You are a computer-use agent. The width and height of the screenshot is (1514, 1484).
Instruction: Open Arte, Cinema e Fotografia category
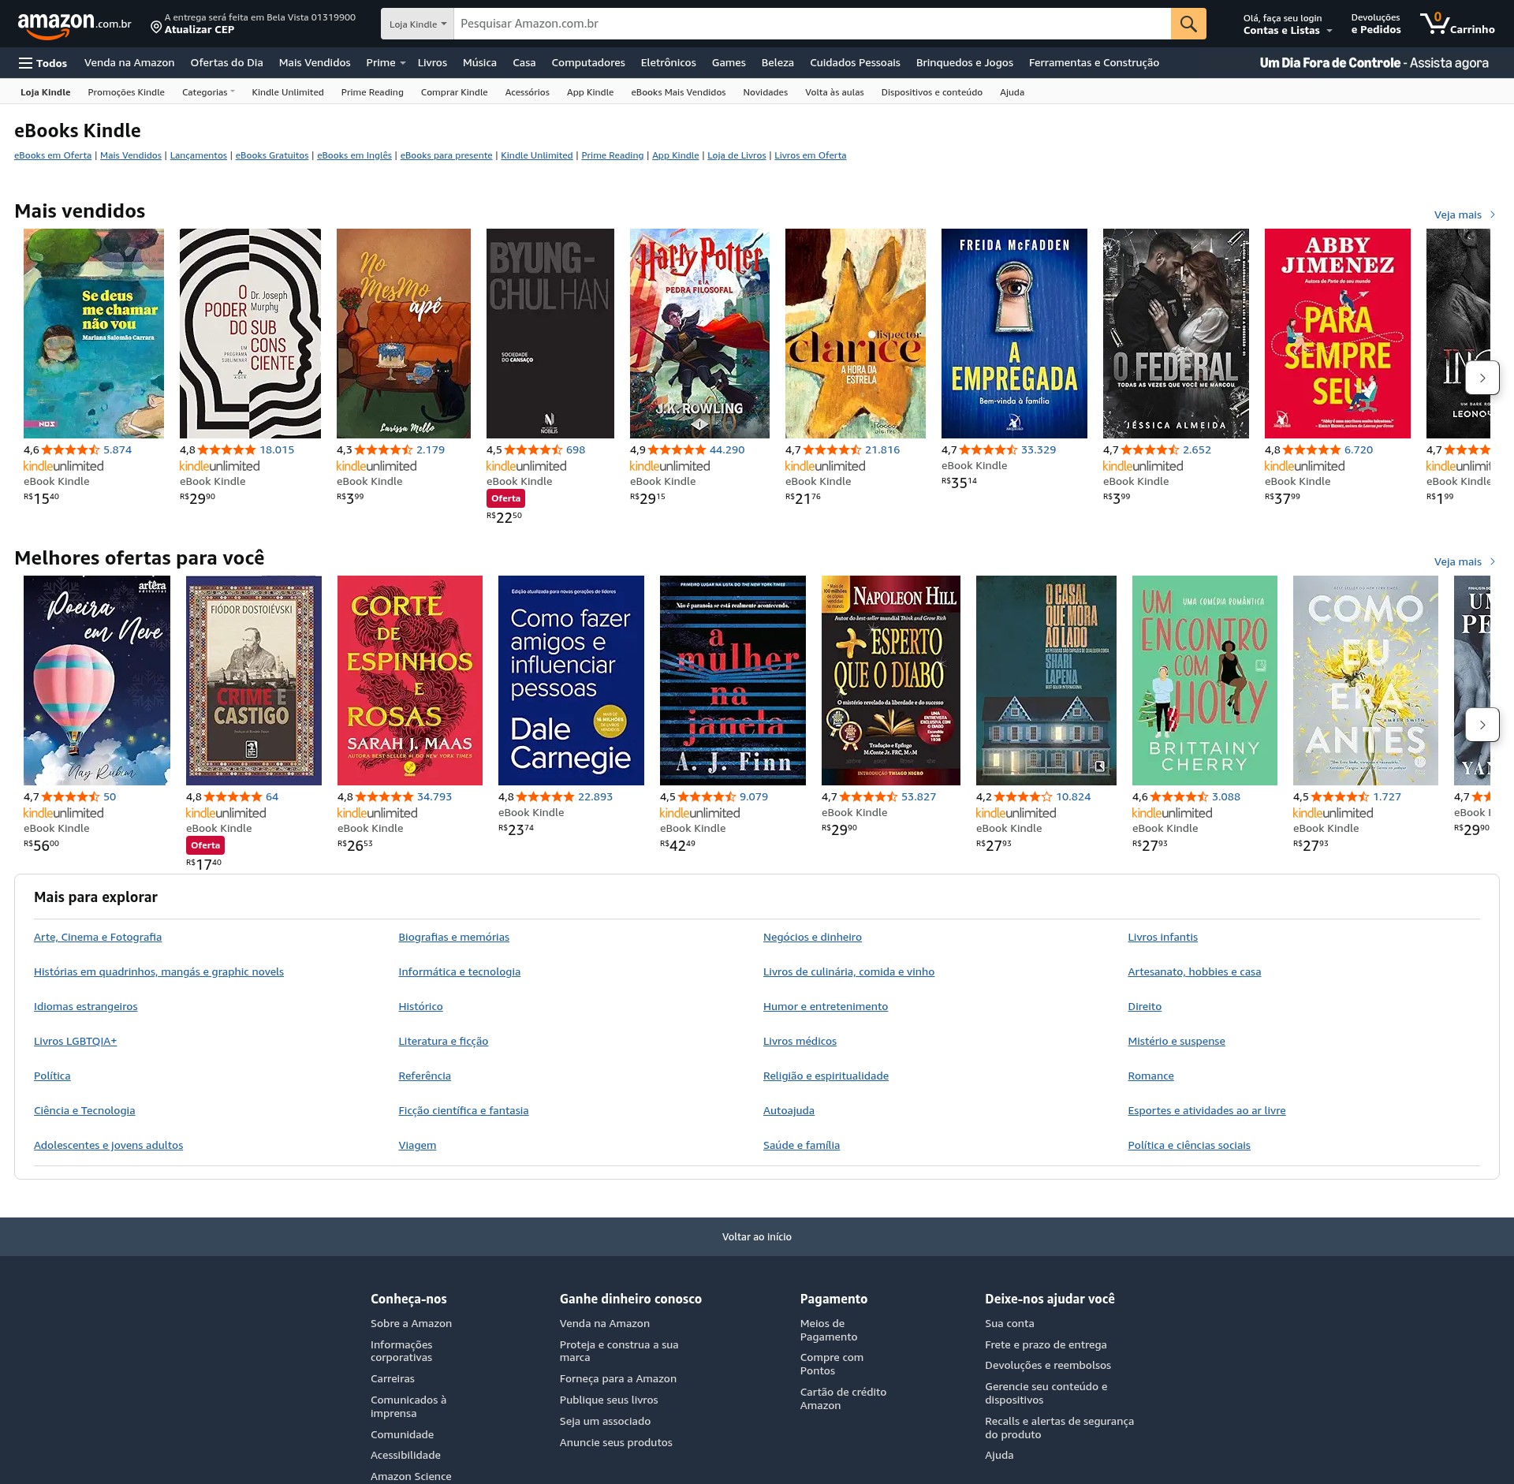[x=98, y=937]
